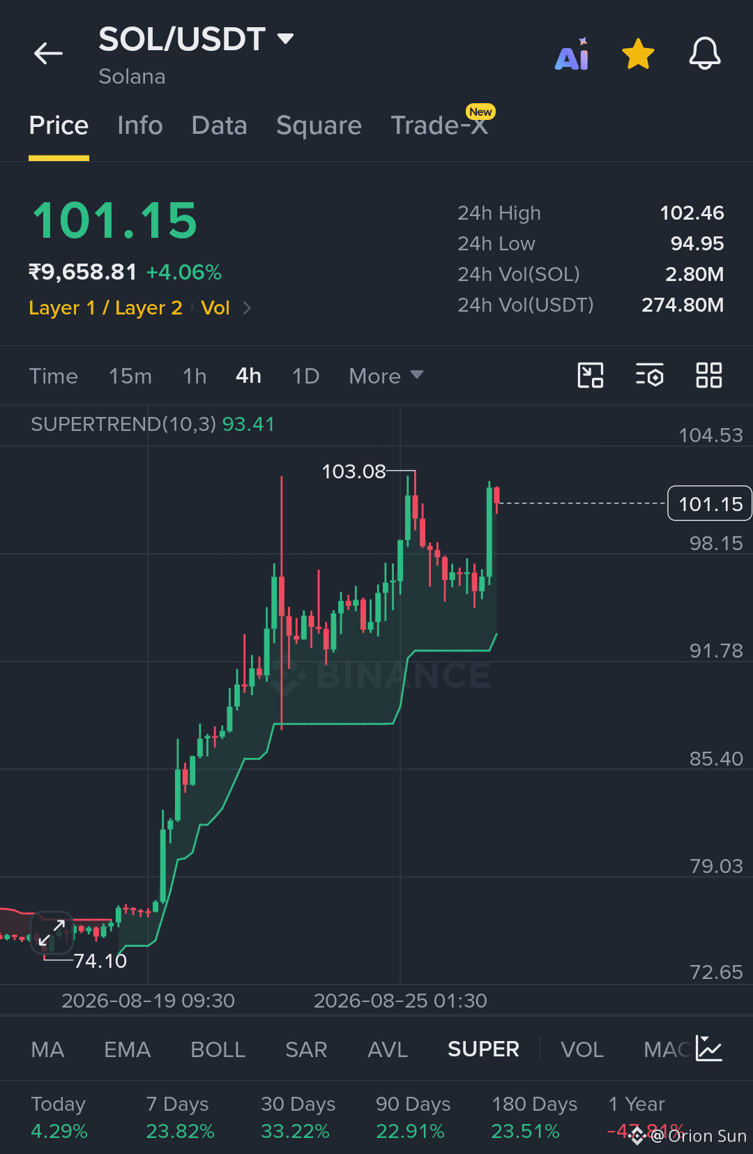
Task: Click the 24h High value 102.46
Action: 692,213
